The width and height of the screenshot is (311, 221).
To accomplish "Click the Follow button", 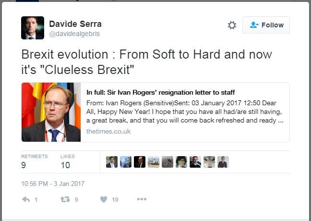I will (266, 25).
